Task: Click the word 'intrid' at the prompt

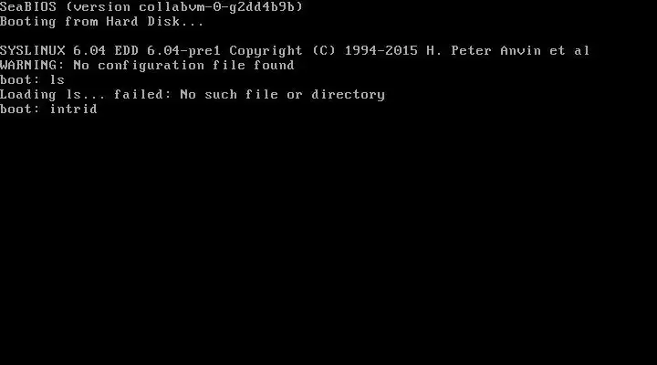Action: pyautogui.click(x=73, y=109)
